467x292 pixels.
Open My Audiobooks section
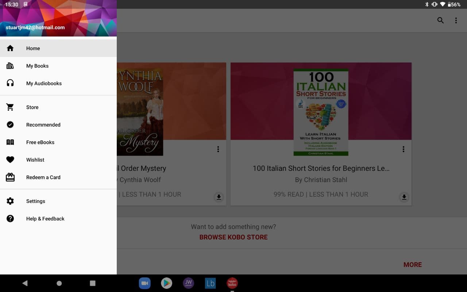coord(58,83)
